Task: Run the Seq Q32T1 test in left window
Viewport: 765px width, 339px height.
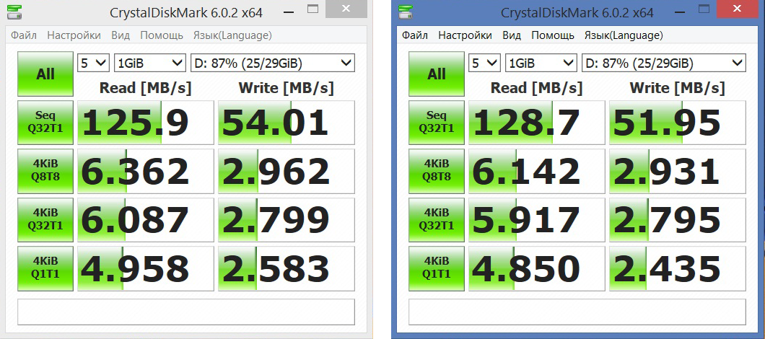Action: (45, 123)
